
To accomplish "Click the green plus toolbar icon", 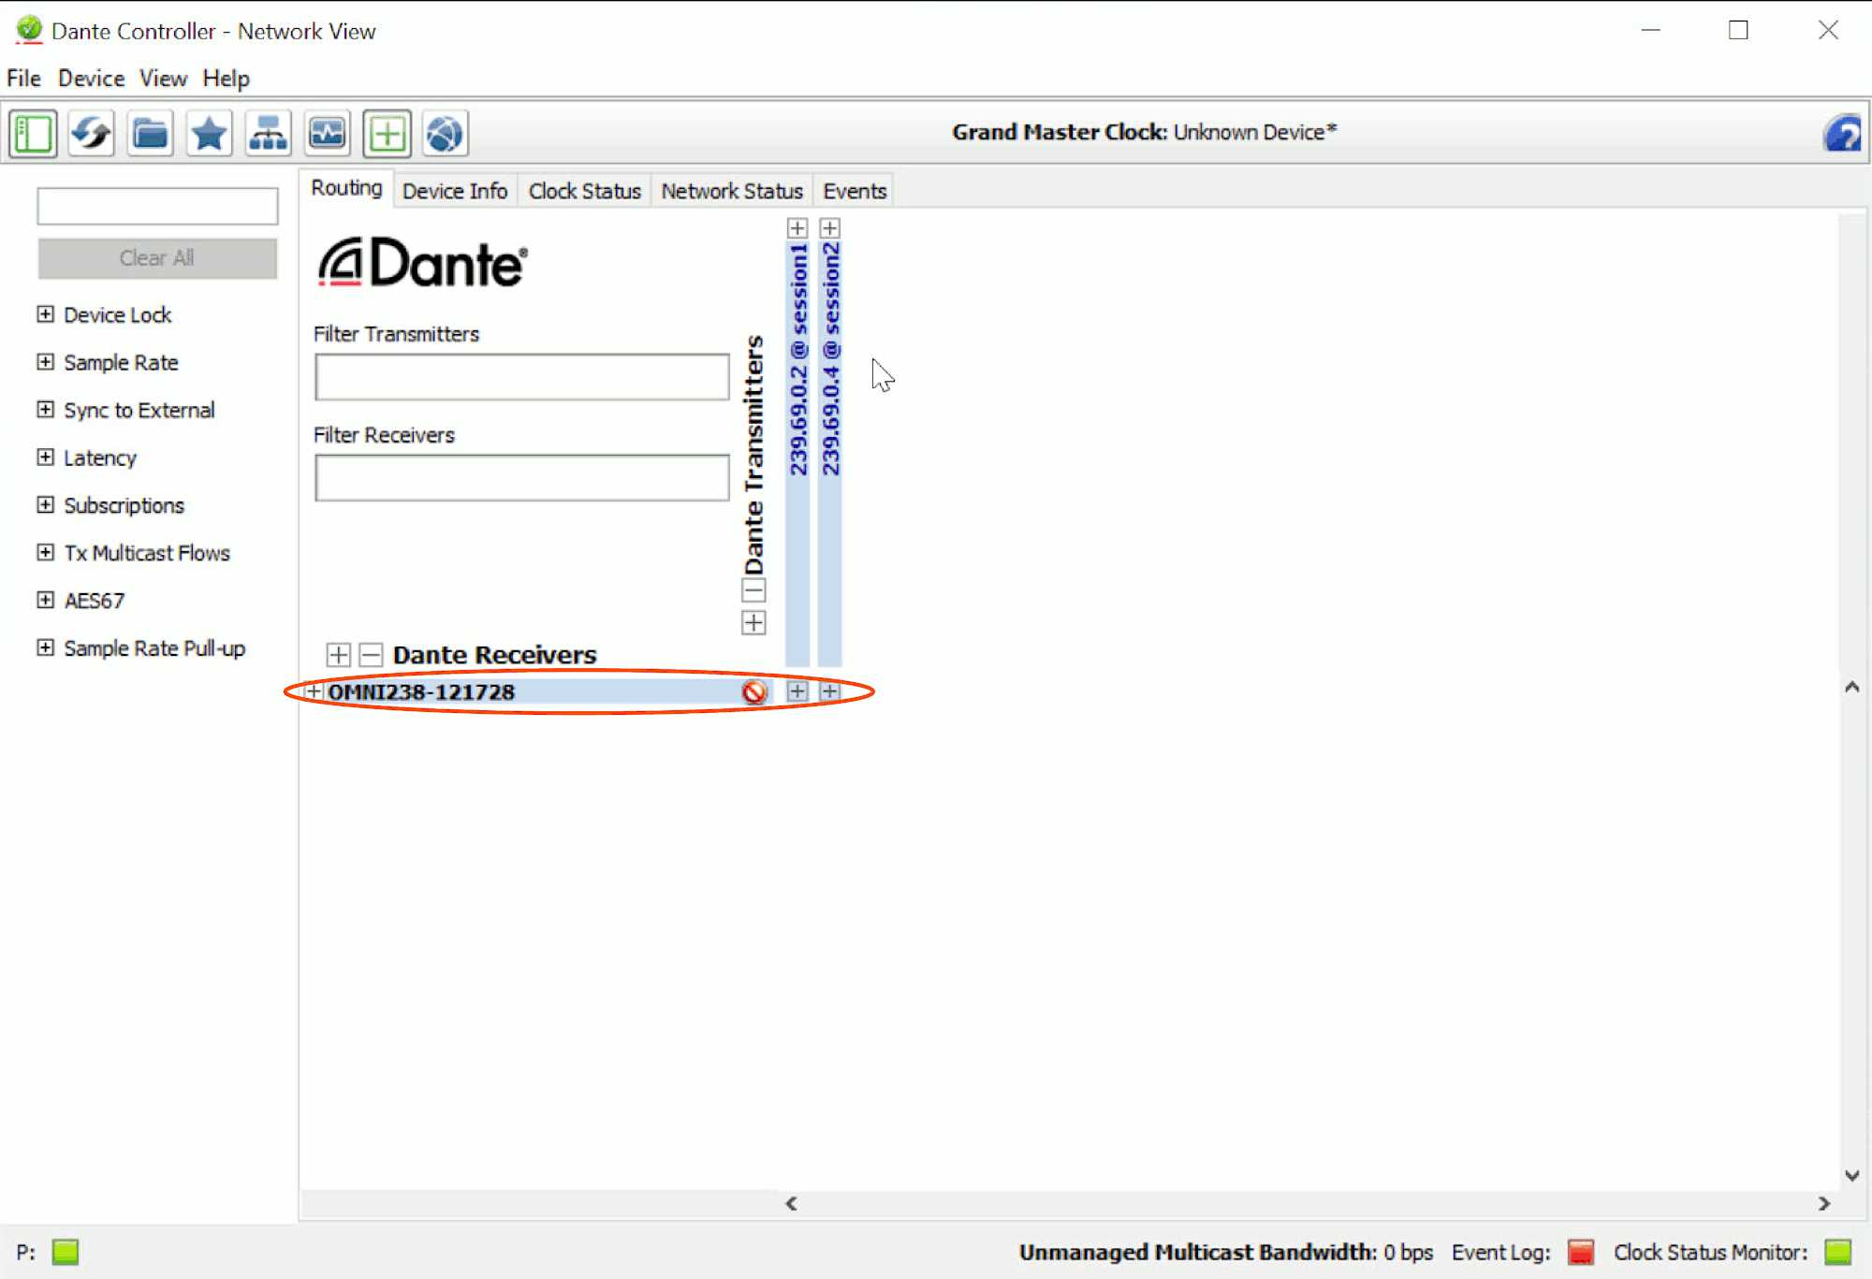I will tap(387, 134).
